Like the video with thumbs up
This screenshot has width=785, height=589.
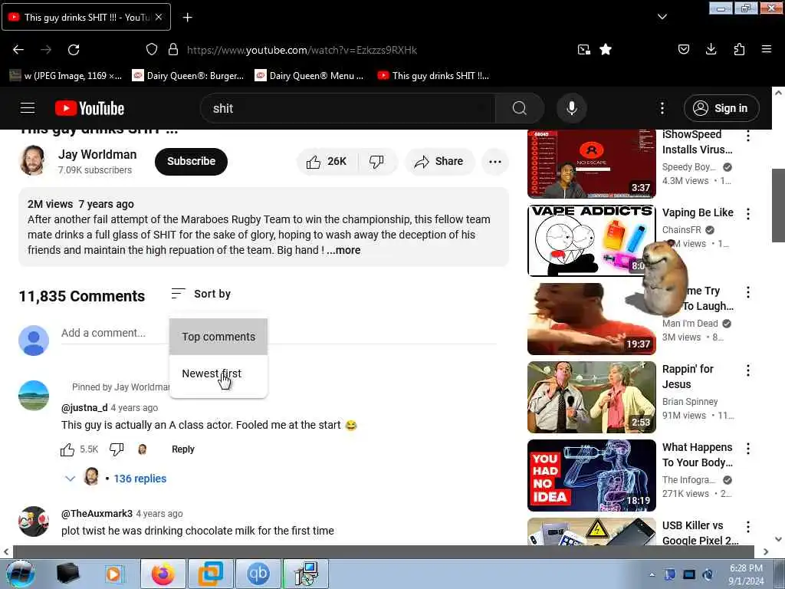click(327, 161)
